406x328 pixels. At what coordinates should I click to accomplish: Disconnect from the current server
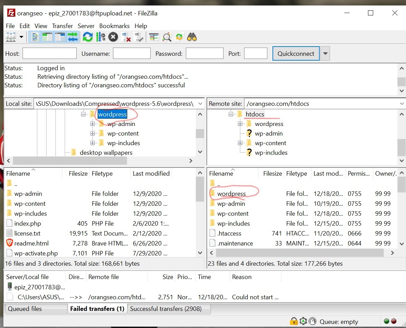(126, 37)
